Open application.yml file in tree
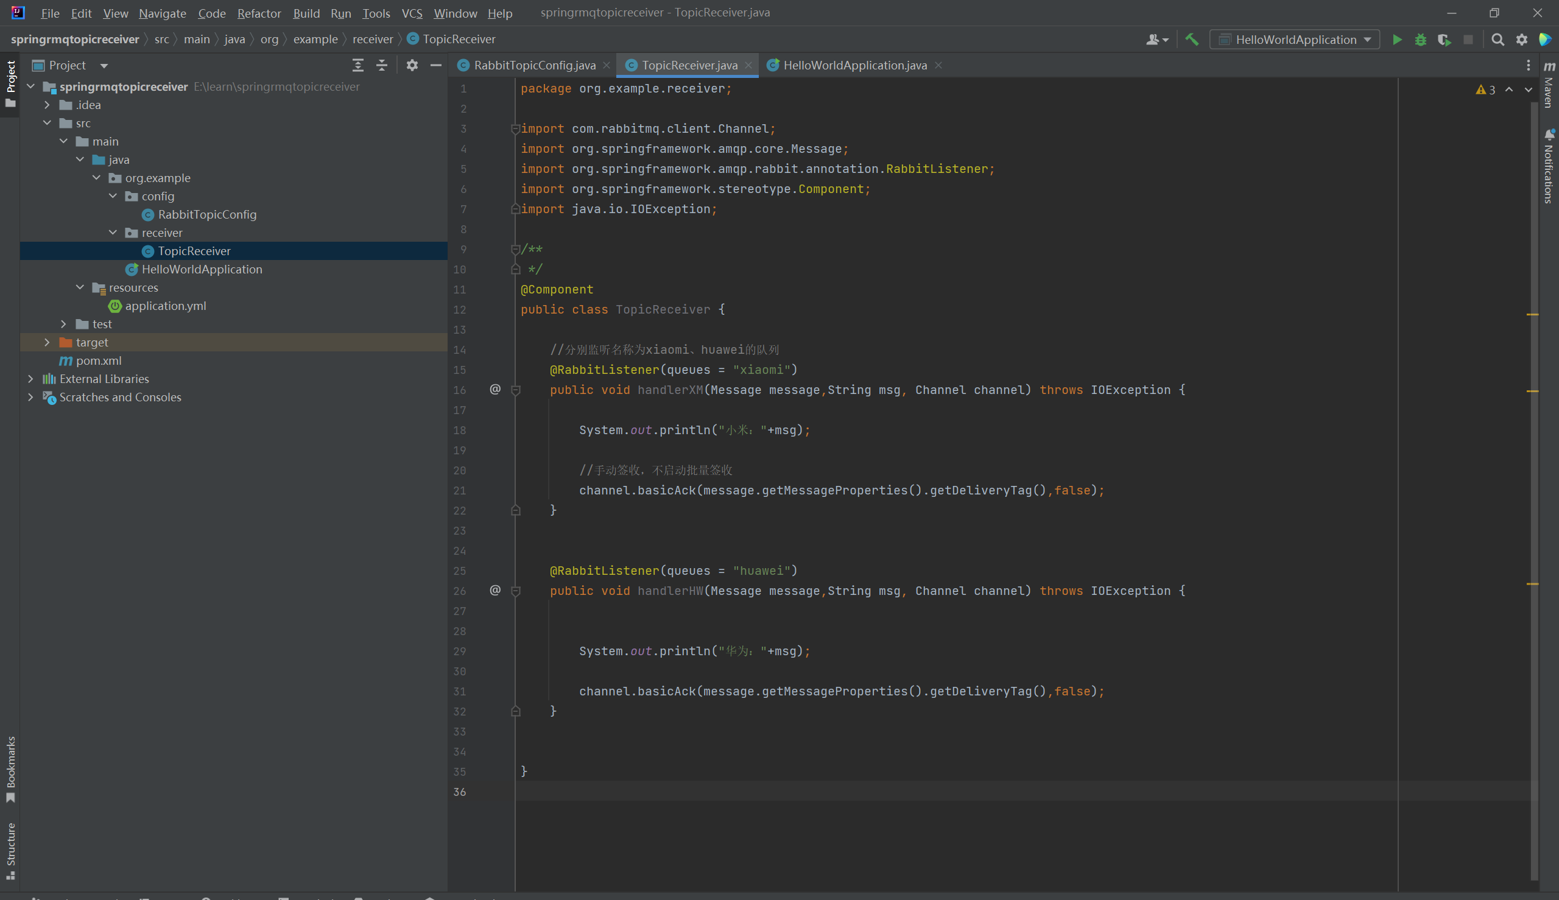 (165, 306)
